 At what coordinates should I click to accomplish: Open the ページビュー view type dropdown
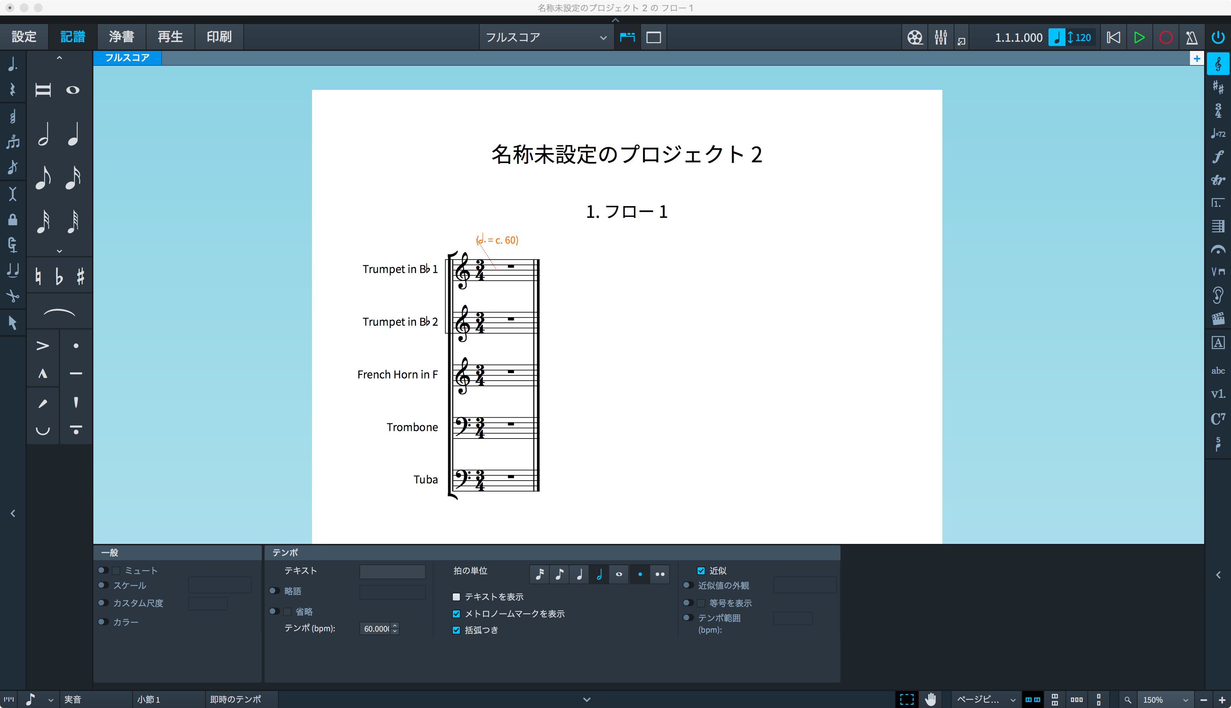984,700
